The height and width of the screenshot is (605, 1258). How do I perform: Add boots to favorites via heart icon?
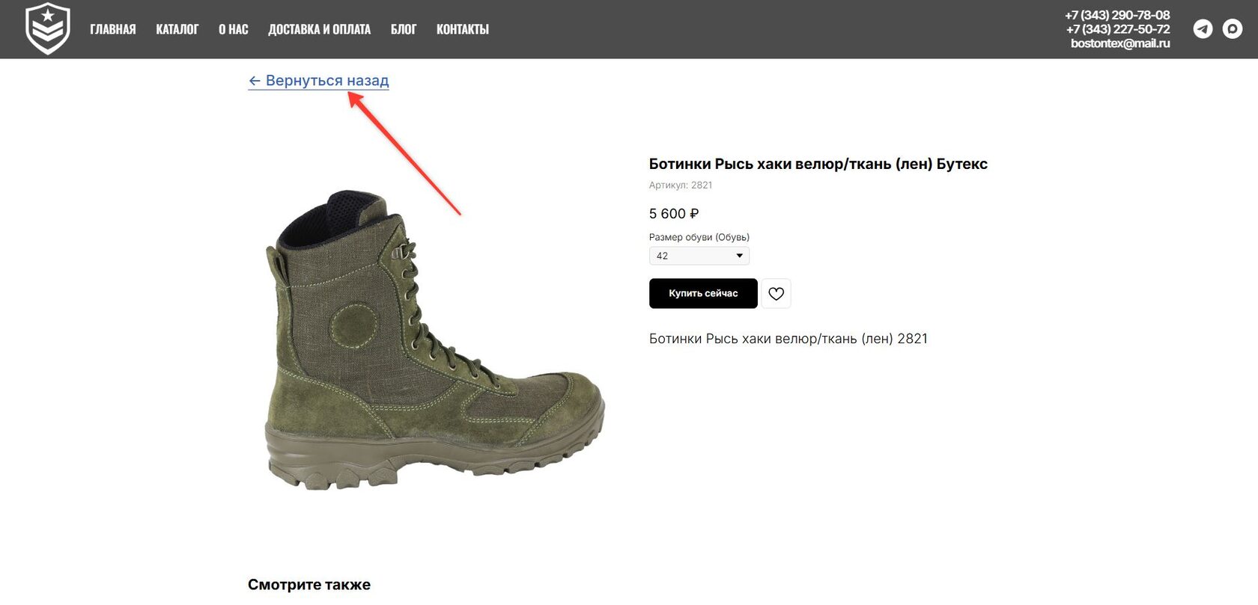(776, 294)
